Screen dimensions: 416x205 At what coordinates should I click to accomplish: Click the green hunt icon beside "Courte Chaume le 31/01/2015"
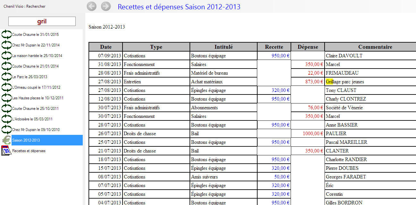7,34
